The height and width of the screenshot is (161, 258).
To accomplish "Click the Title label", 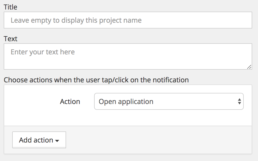I will pyautogui.click(x=10, y=7).
